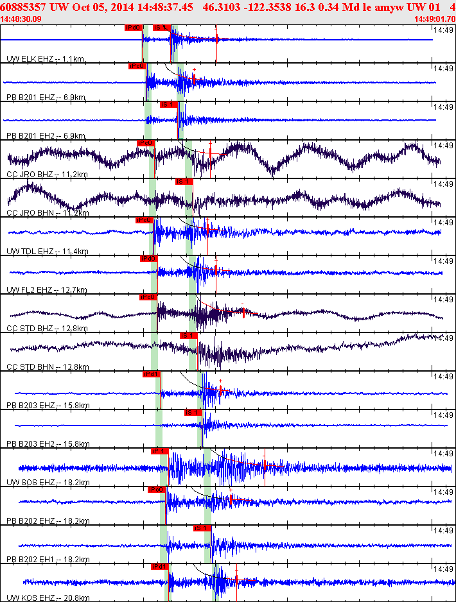This screenshot has height=602, width=456.
Task: Select the iS 1 pick flag on CC JRO BHN
Action: click(184, 182)
